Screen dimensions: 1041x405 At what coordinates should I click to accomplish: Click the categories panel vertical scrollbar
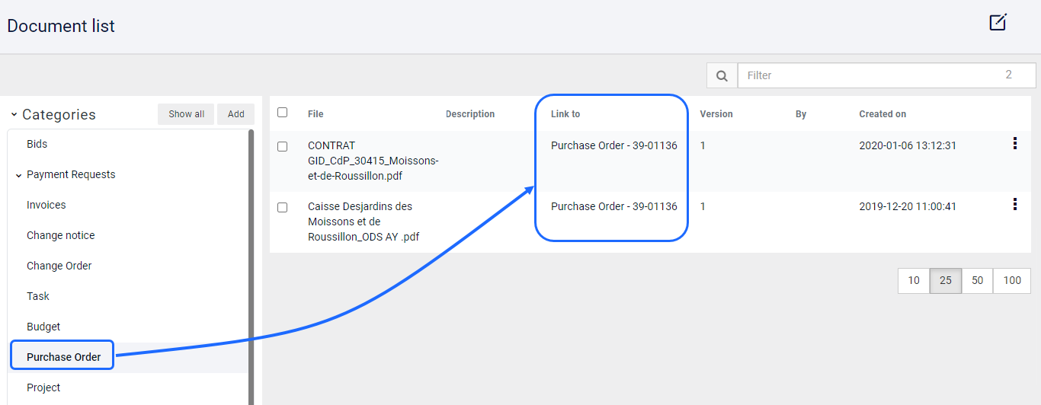[251, 266]
